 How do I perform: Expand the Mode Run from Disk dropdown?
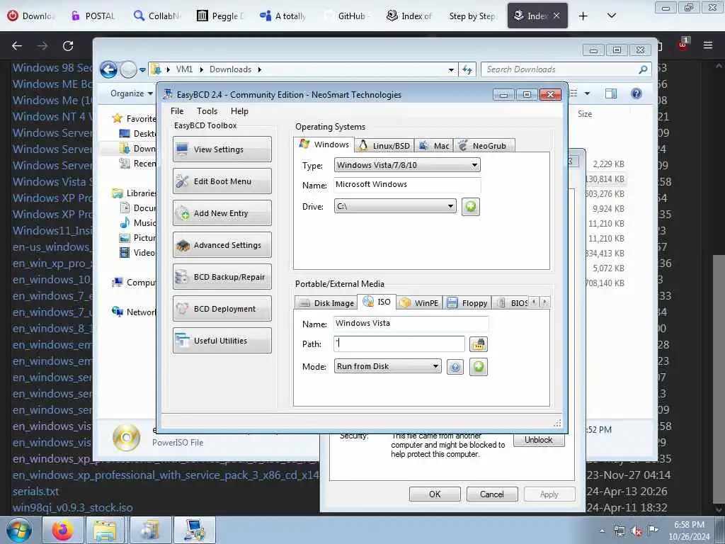pos(387,366)
